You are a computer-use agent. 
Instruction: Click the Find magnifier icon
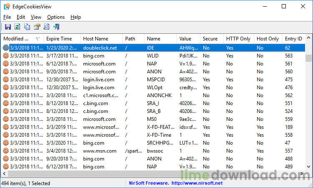tap(46, 27)
